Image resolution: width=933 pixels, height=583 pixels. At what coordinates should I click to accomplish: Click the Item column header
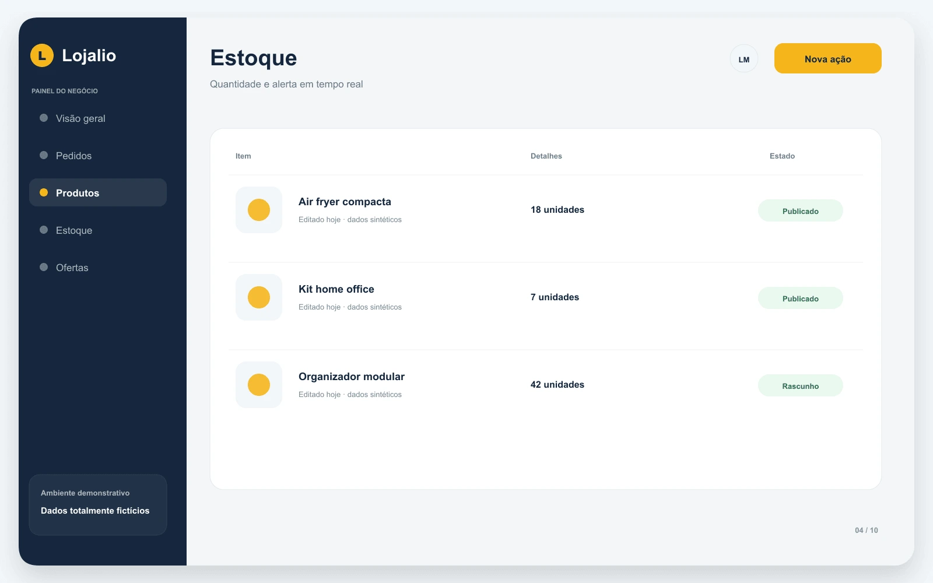click(243, 156)
